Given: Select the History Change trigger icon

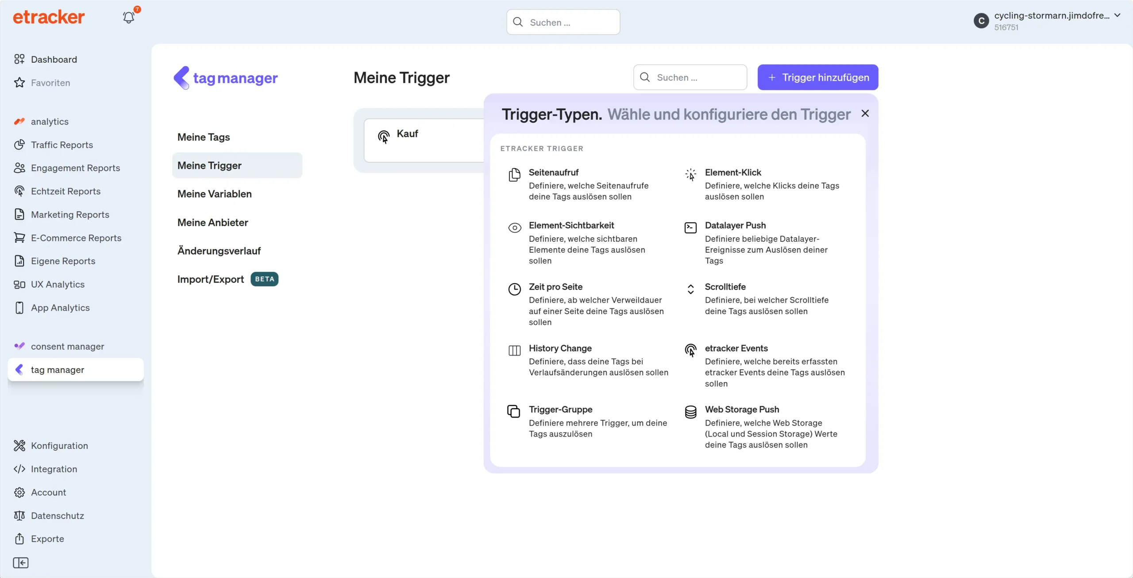Looking at the screenshot, I should point(514,350).
